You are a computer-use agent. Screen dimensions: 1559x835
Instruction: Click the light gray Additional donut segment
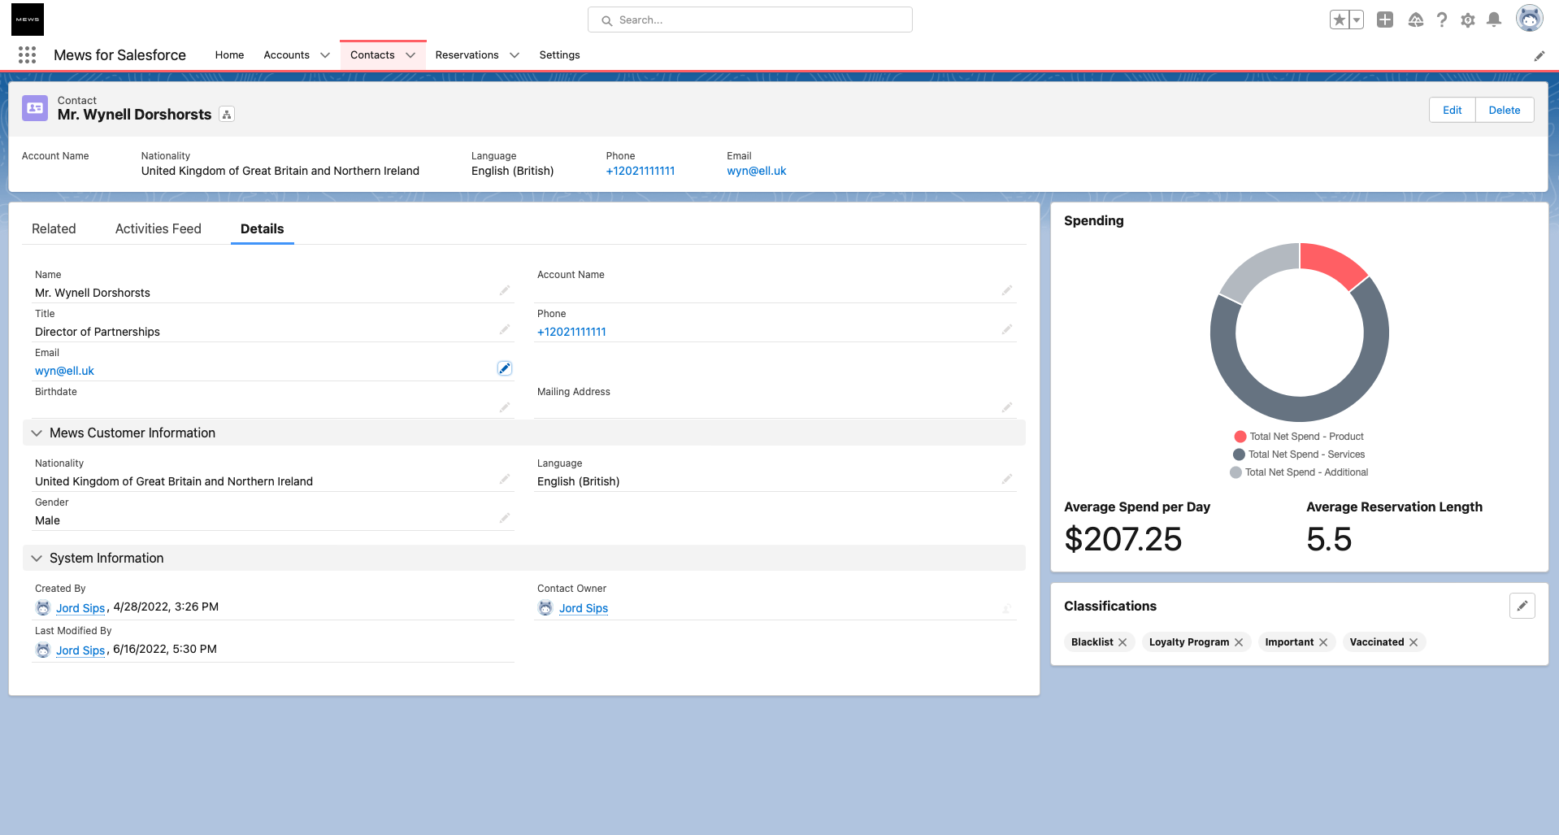1256,271
